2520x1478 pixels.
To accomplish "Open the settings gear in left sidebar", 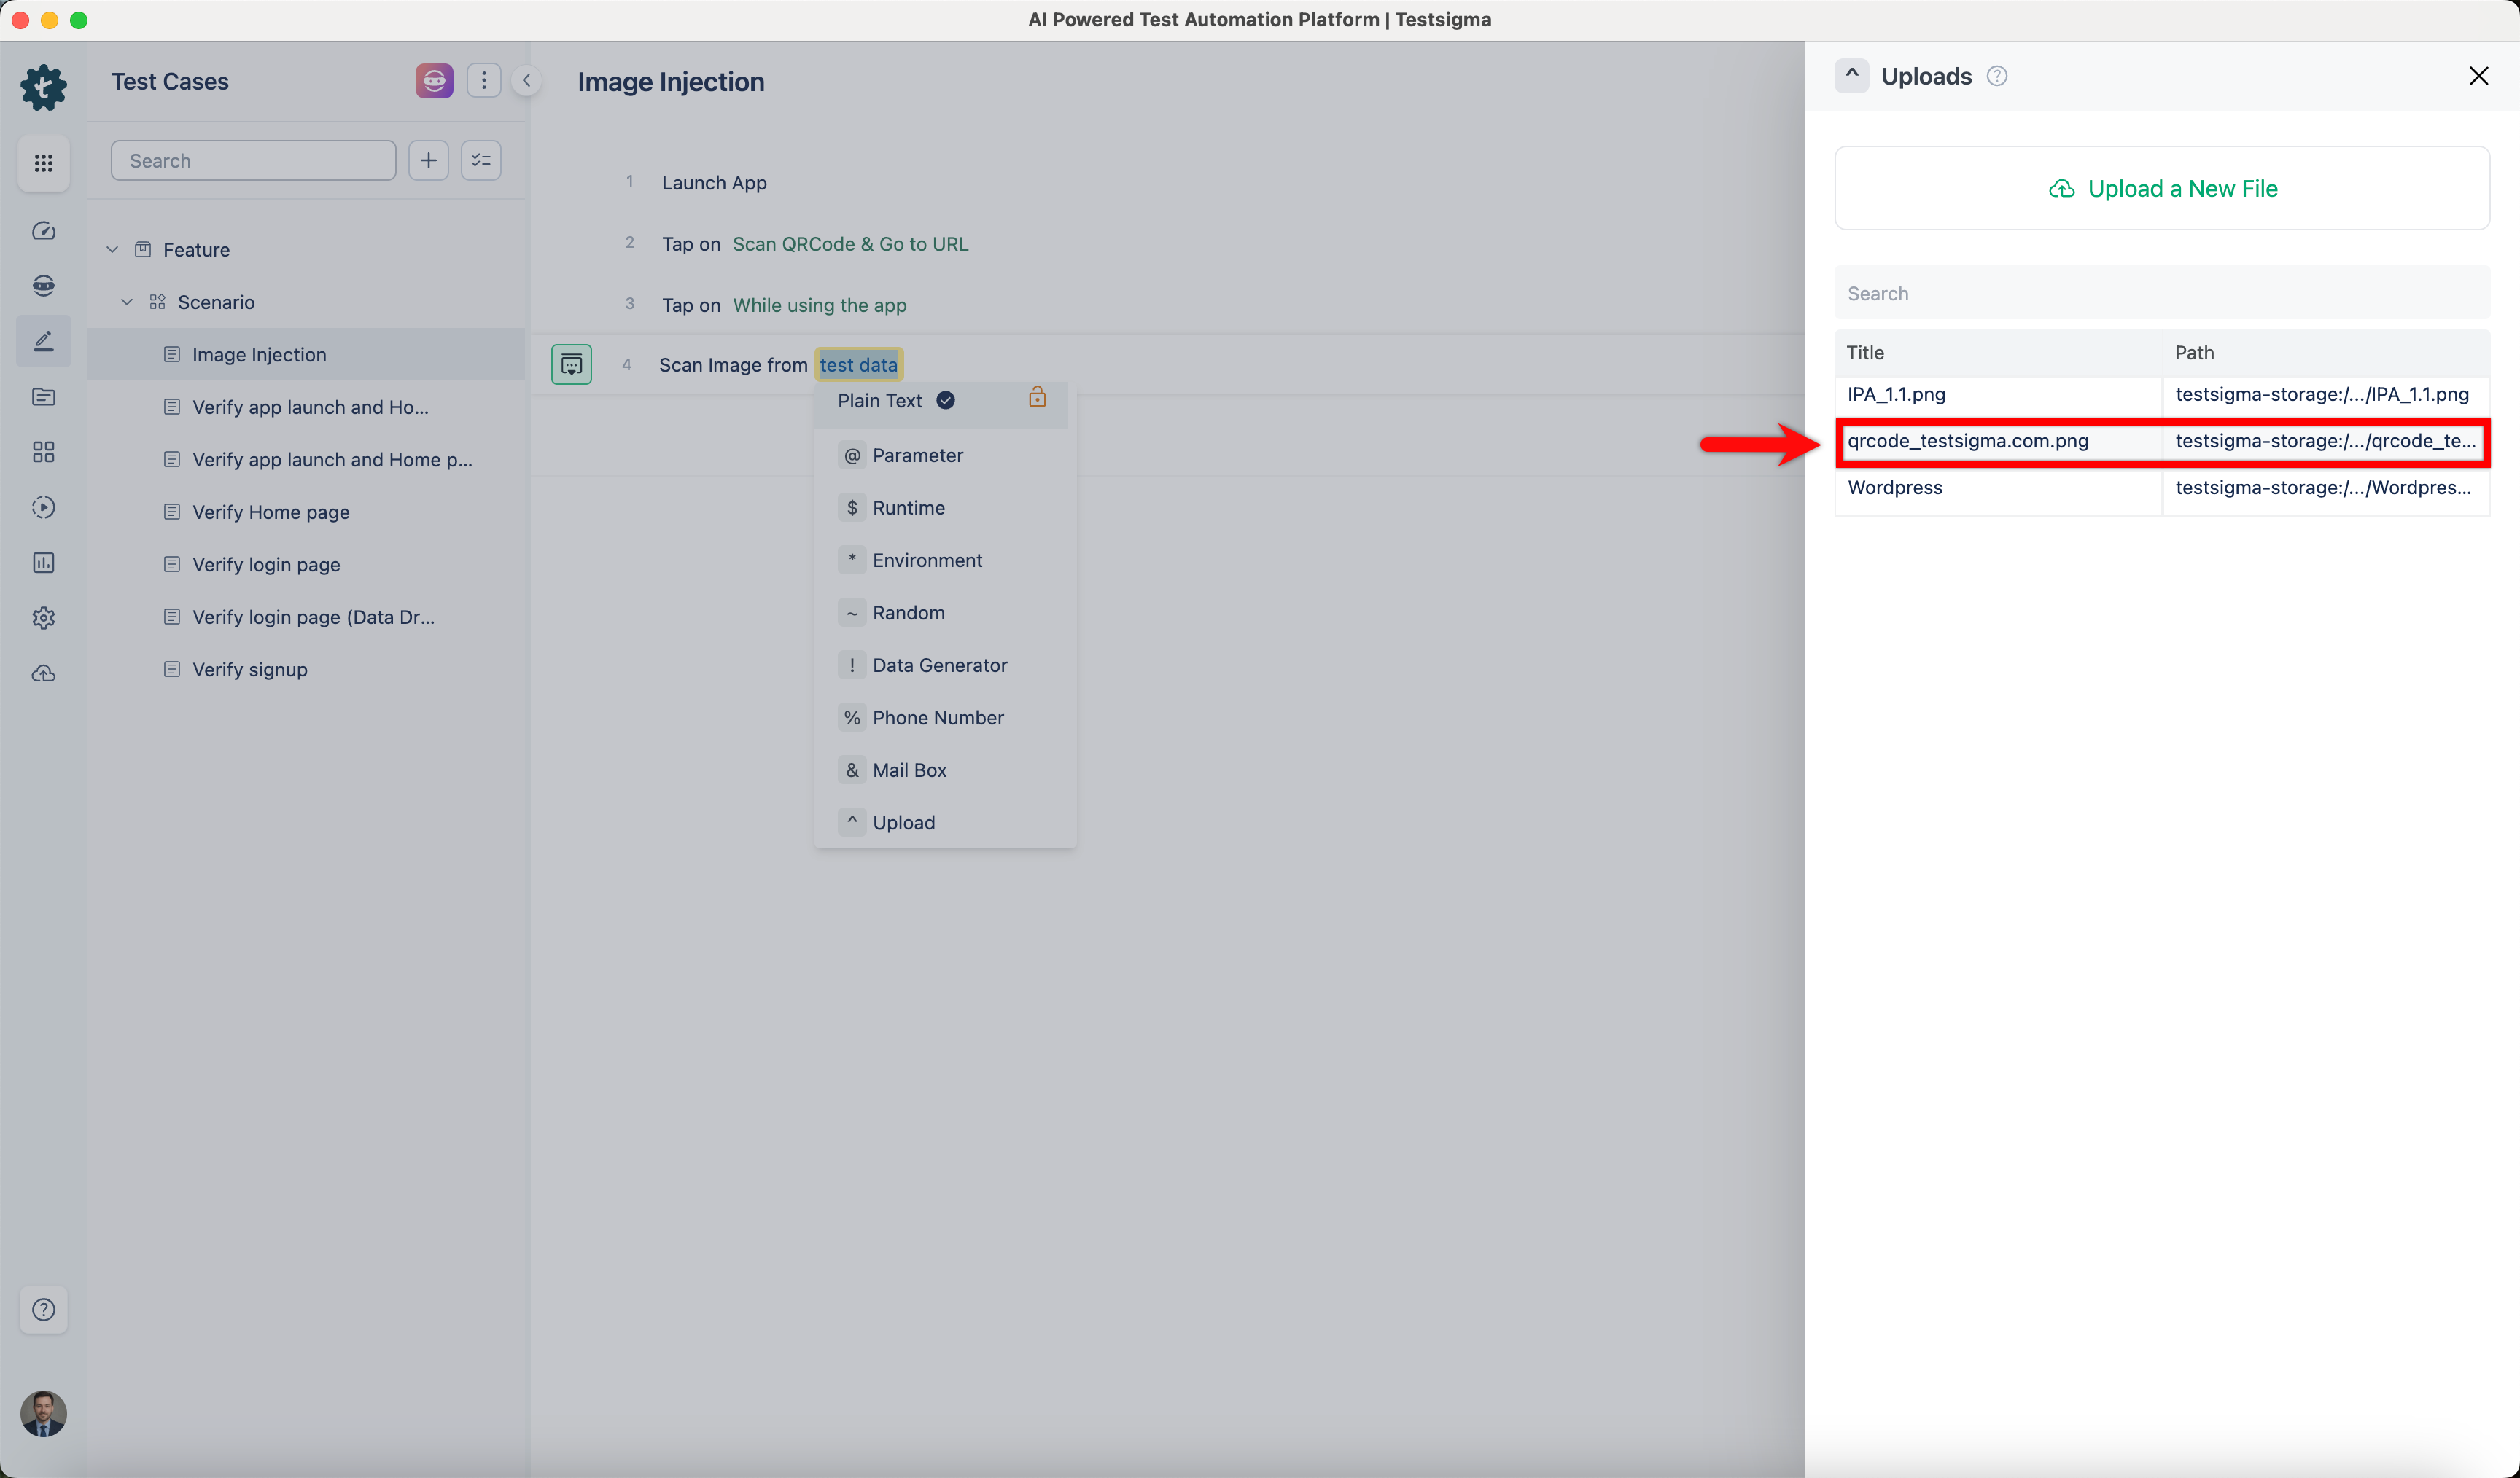I will tap(43, 617).
